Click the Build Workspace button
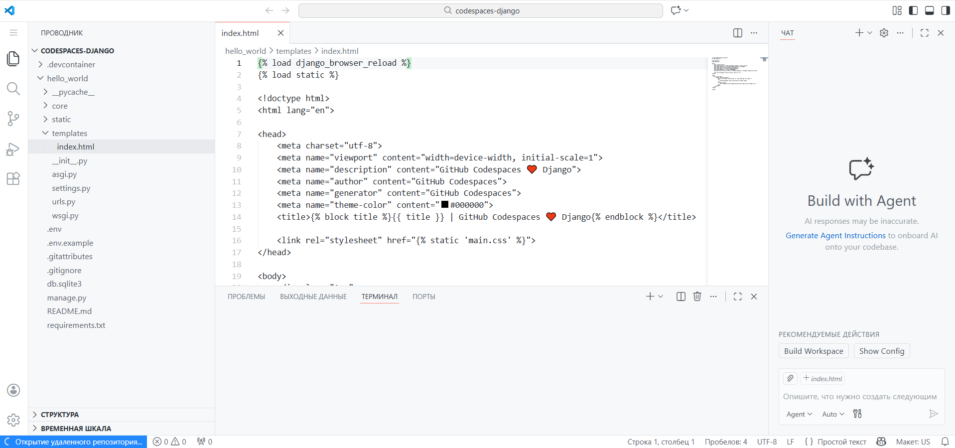The height and width of the screenshot is (448, 955). click(813, 351)
